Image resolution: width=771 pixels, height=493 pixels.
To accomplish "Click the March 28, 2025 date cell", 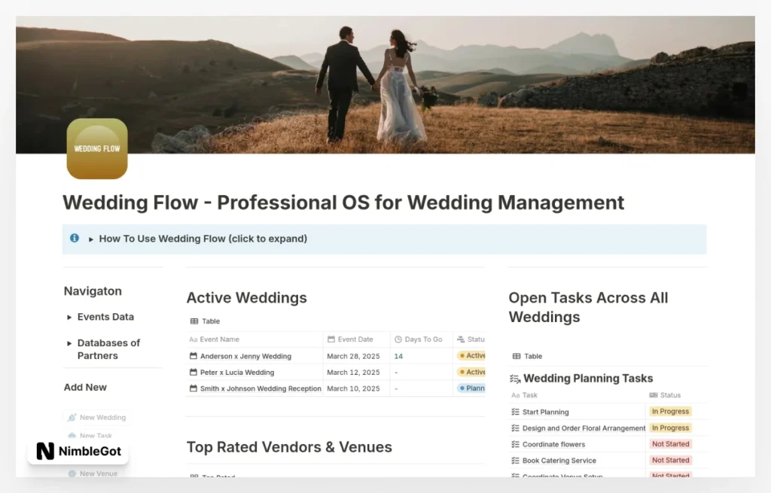I will 356,356.
